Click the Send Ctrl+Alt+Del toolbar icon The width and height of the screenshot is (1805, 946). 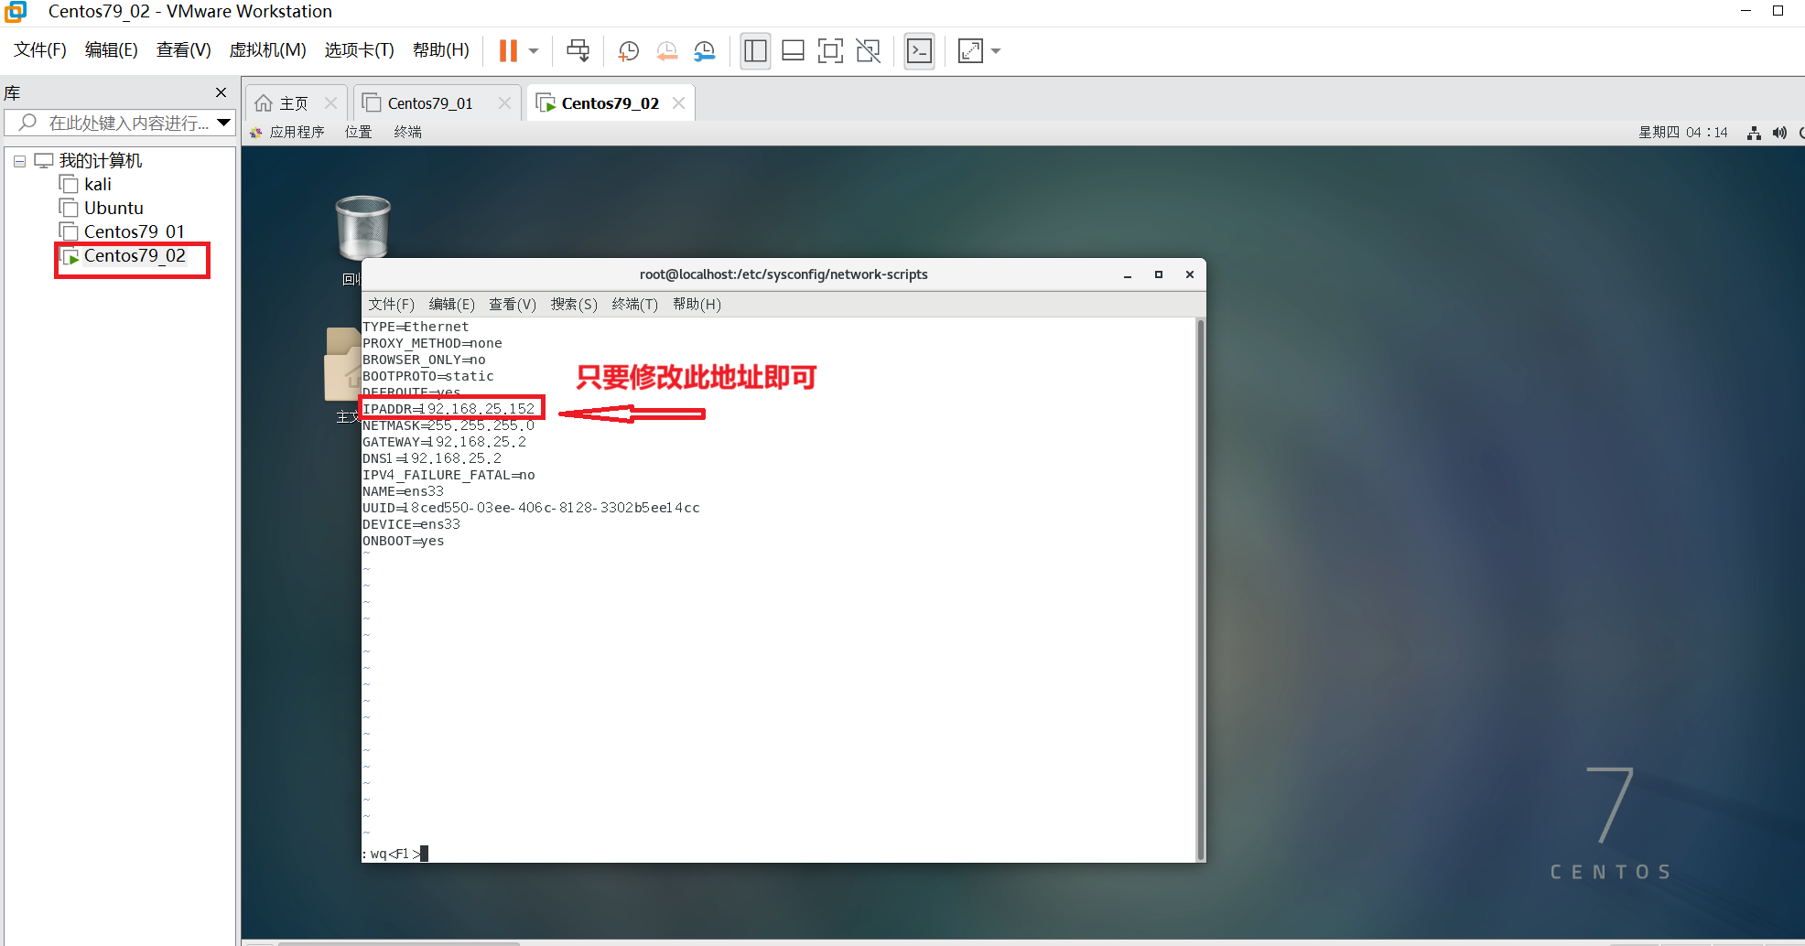[x=578, y=51]
